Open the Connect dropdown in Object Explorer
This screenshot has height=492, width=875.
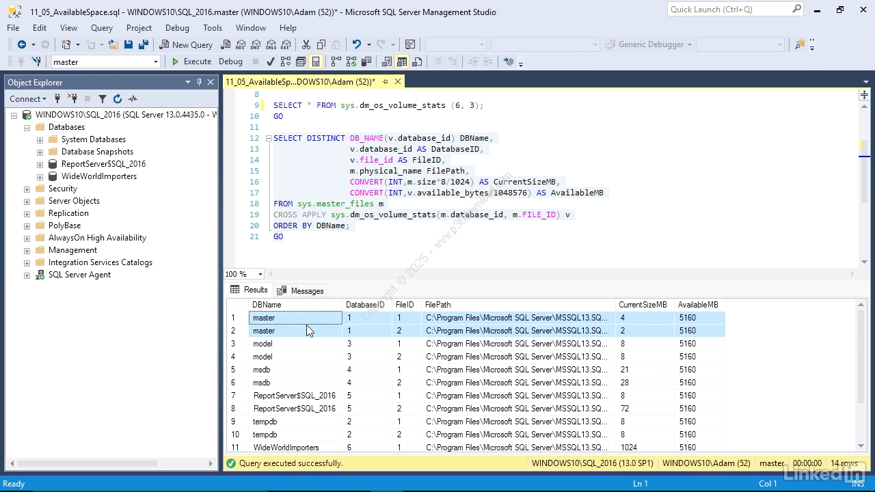coord(28,99)
